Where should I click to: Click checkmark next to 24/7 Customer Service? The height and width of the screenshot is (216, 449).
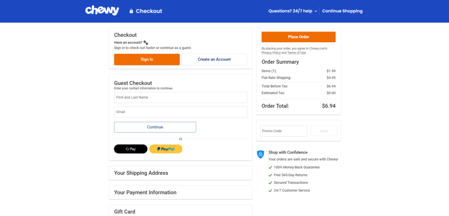[270, 191]
